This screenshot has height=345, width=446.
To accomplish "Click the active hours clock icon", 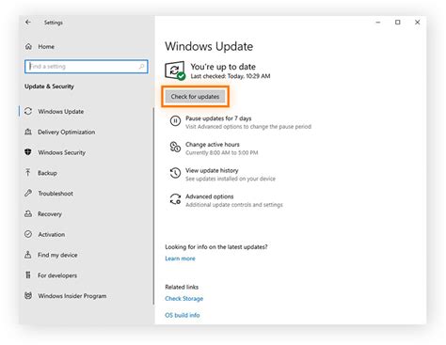I will [175, 147].
